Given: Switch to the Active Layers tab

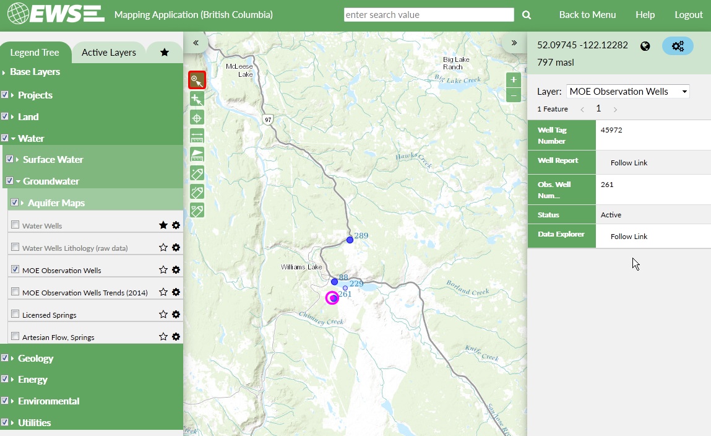Looking at the screenshot, I should 109,53.
